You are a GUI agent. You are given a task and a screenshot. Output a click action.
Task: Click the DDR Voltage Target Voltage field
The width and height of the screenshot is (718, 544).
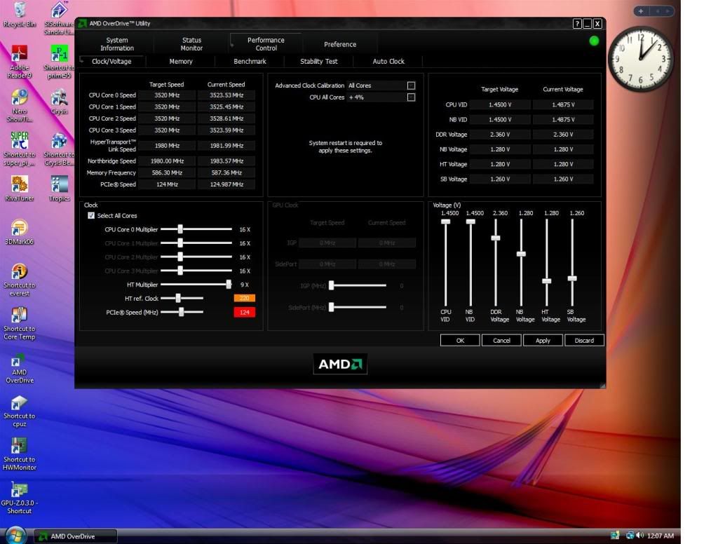coord(500,135)
